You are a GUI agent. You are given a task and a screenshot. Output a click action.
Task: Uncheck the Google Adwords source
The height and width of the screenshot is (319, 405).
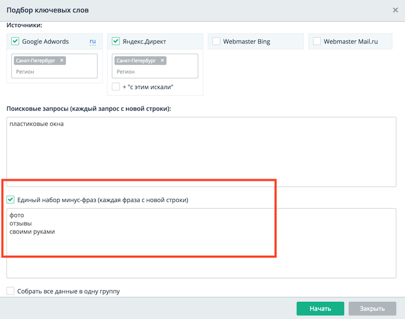[15, 41]
